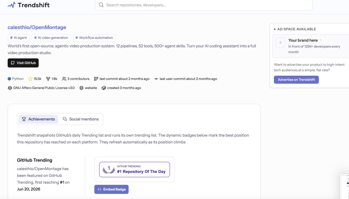The height and width of the screenshot is (199, 349).
Task: Click the #1 Repository Of The Day badge
Action: pyautogui.click(x=134, y=170)
